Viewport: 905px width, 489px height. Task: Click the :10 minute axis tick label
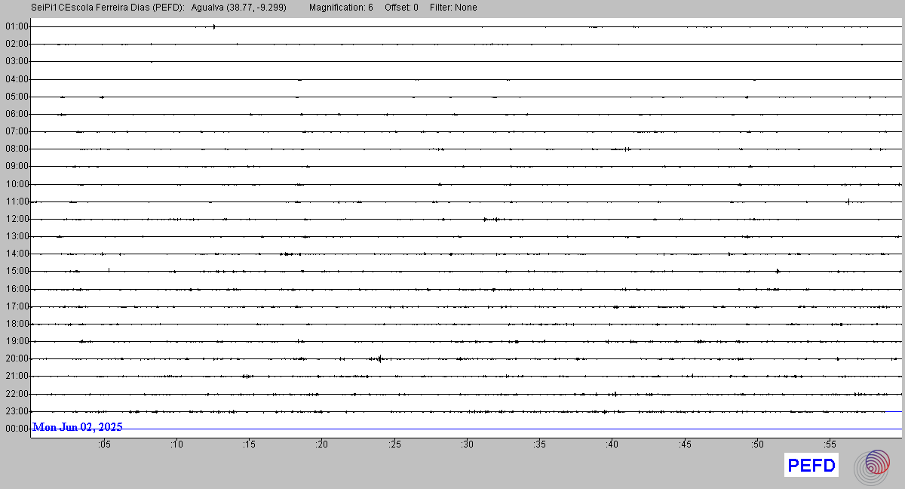(176, 444)
